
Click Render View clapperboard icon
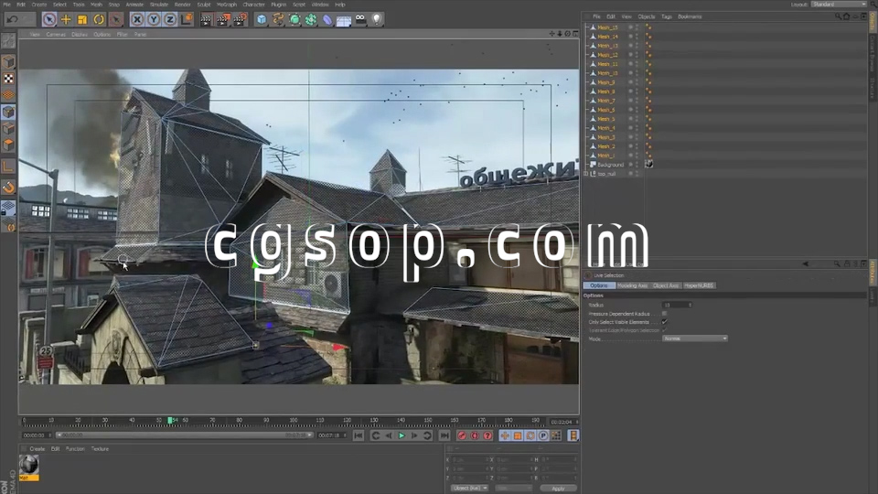(x=206, y=19)
